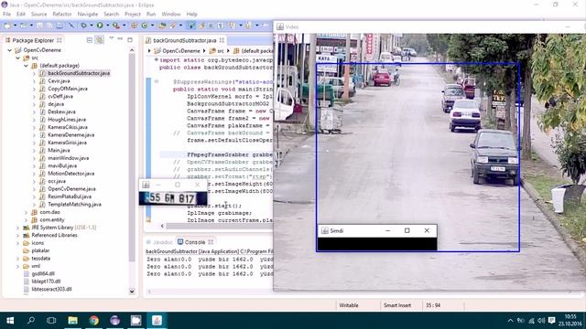Image resolution: width=586 pixels, height=329 pixels.
Task: Show hidden system tray icons
Action: [510, 321]
